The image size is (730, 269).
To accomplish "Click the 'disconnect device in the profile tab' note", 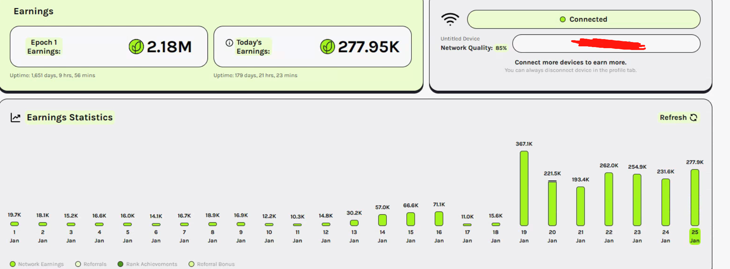I will tap(571, 70).
